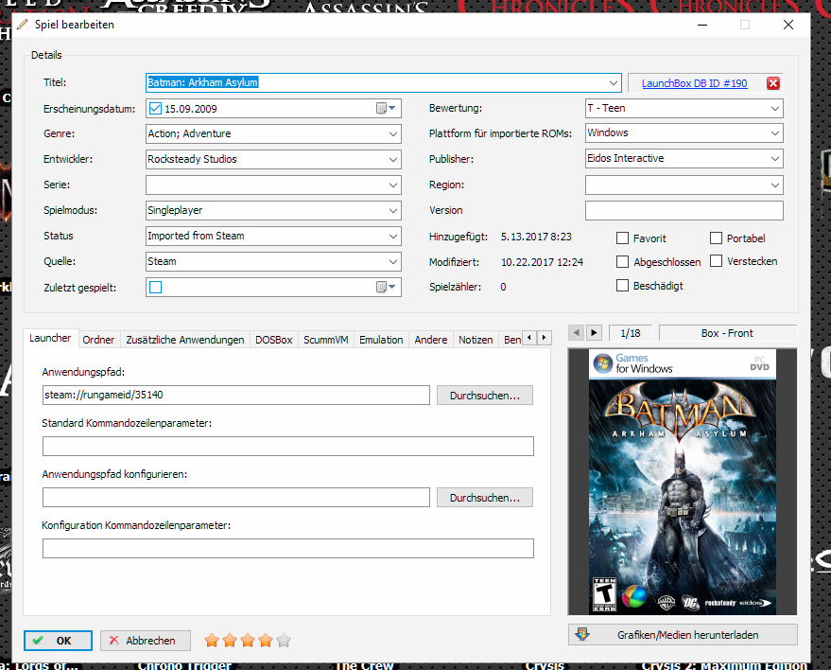Click the image counter 1/18 field
831x670 pixels.
(x=631, y=333)
